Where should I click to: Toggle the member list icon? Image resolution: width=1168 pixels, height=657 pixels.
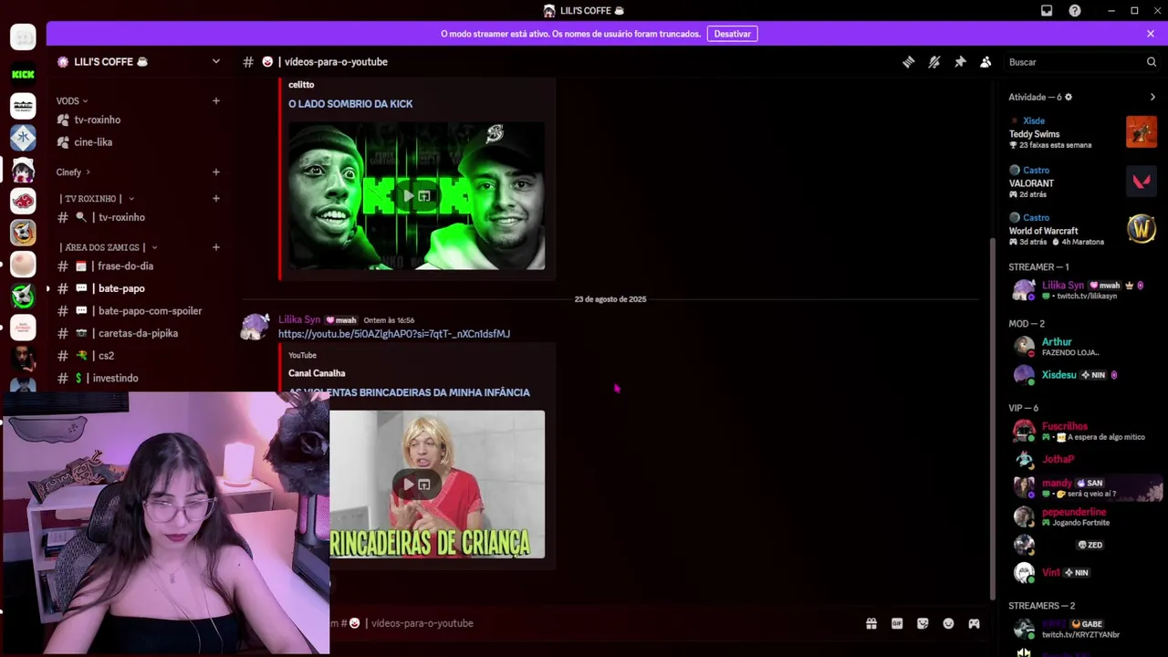pyautogui.click(x=985, y=62)
